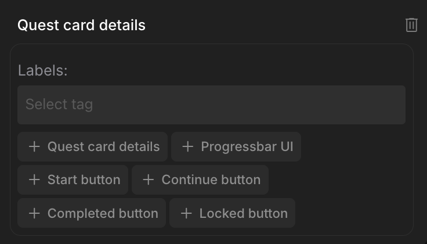Click the plus icon on Locked button tag
The width and height of the screenshot is (427, 244).
coord(186,214)
